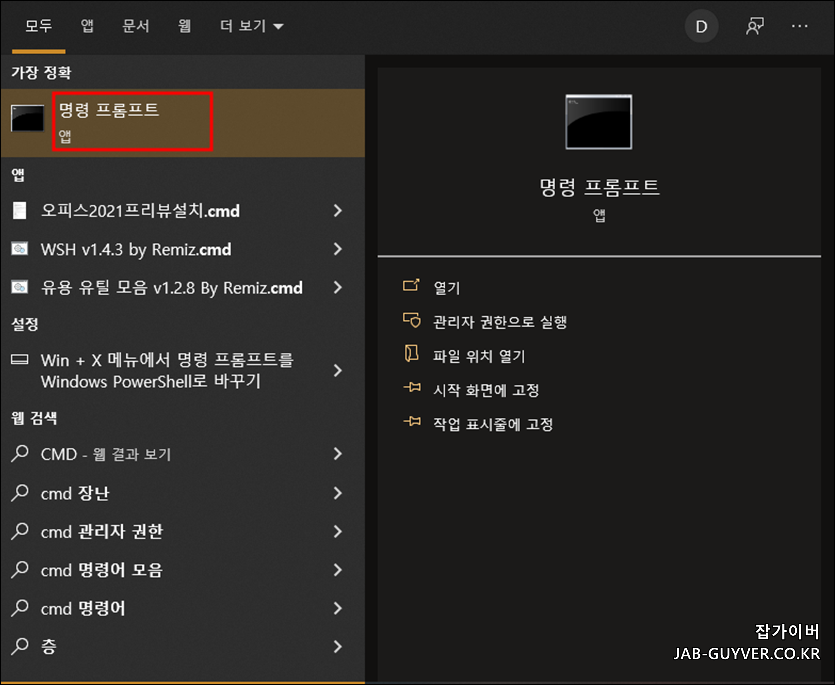Click the pin icon for 작업 표시줄에 고정
Screen dimensions: 835x685
[x=412, y=421]
